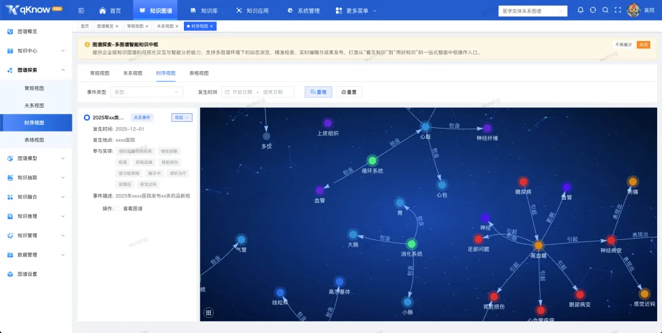The width and height of the screenshot is (662, 333).
Task: Tick the 查看图谱 checkbox
Action: point(118,209)
